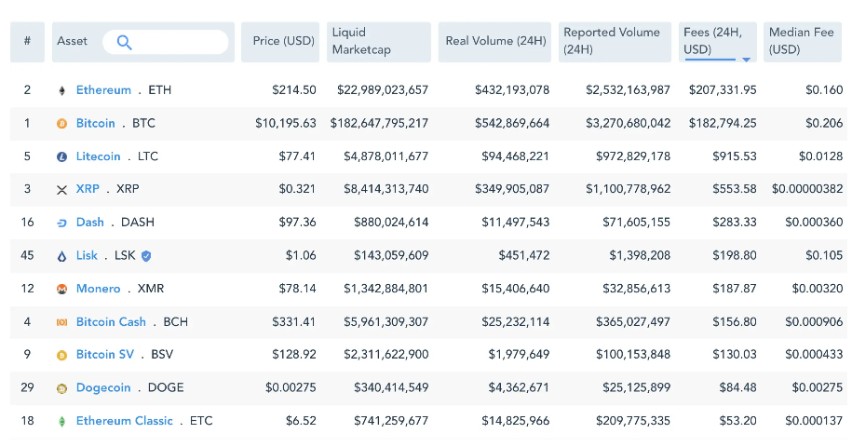Select Bitcoin price $10,195.63
The image size is (852, 447).
(x=286, y=123)
